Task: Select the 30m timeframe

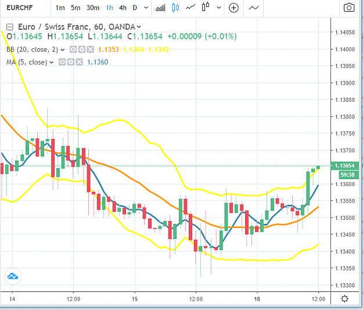Action: coord(93,8)
